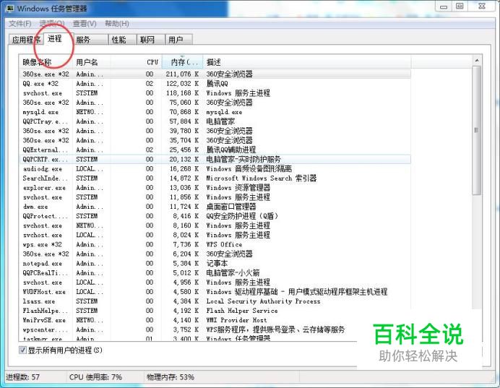Screen dimensions: 500x388
Task: Select wps.exe *32 process row
Action: pyautogui.click(x=215, y=244)
